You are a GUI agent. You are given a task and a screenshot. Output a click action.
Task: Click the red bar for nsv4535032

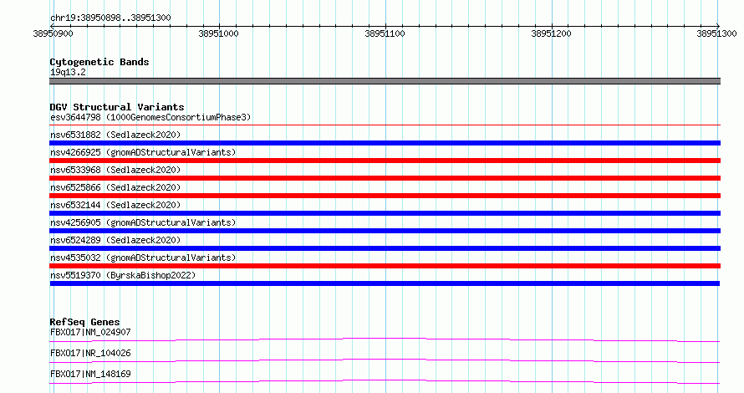pos(385,266)
